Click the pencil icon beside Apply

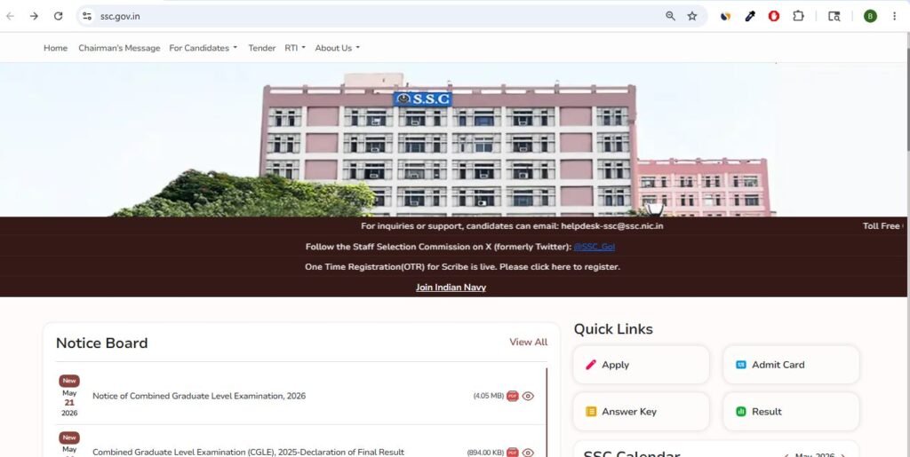click(x=591, y=365)
